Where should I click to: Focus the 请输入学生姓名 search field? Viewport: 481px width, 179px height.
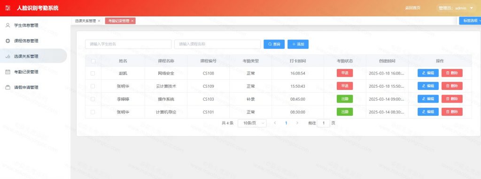click(128, 44)
